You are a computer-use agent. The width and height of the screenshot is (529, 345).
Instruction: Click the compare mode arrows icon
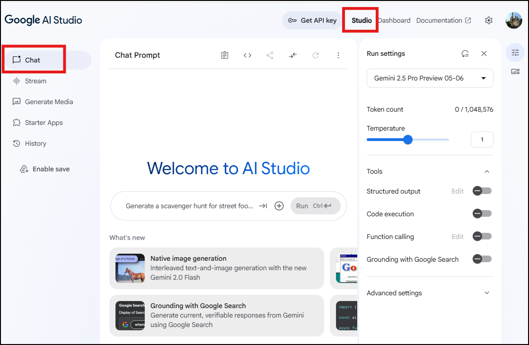coord(293,55)
